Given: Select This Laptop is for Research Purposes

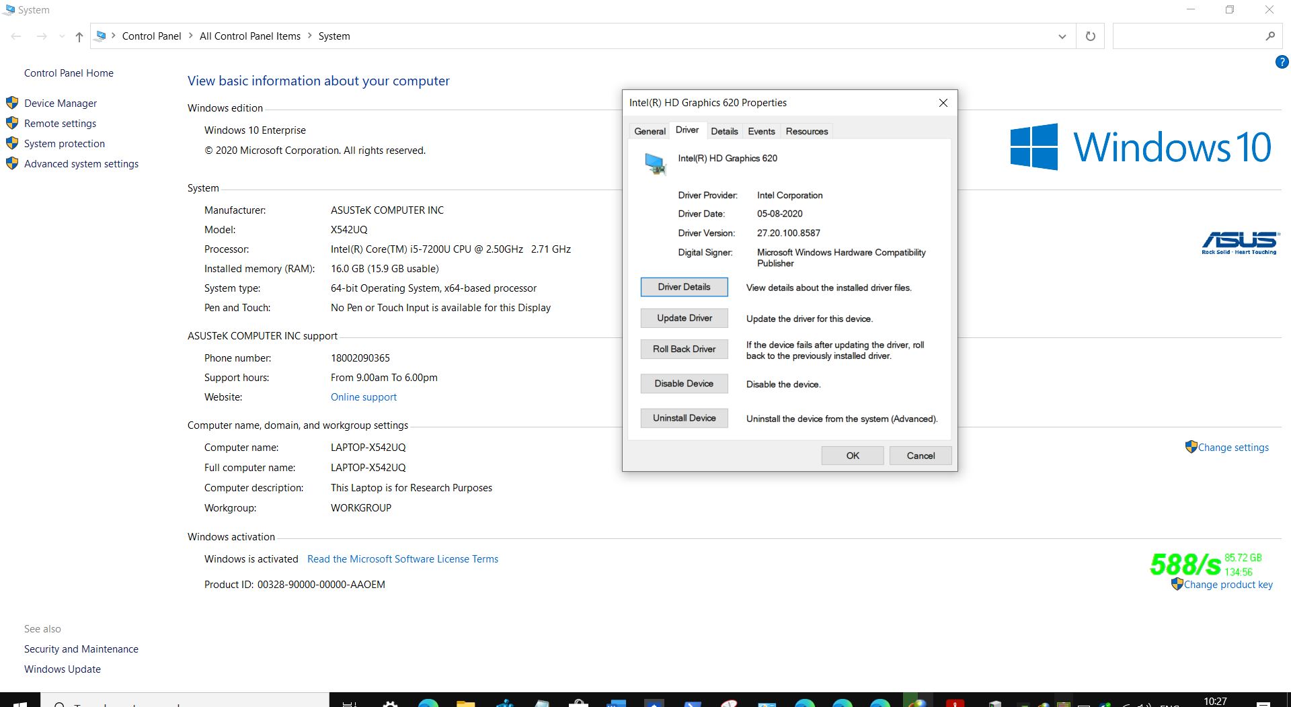Looking at the screenshot, I should [412, 488].
